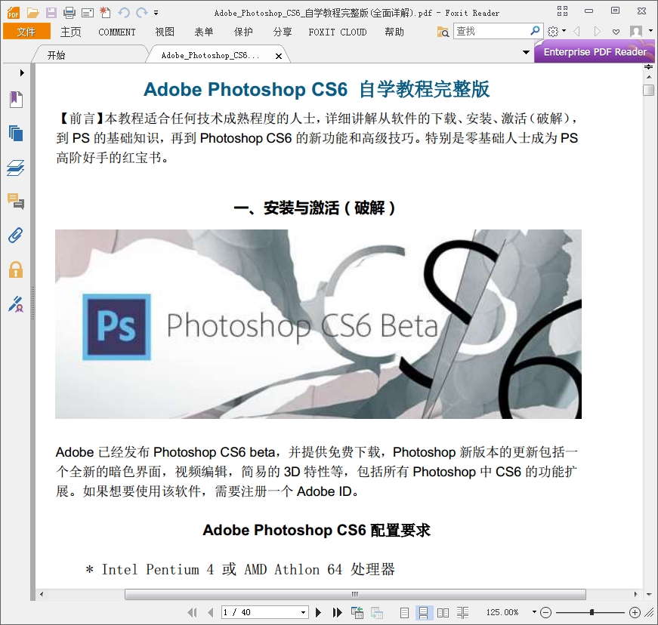Open the Attachments paperclip panel
This screenshot has width=658, height=625.
(x=16, y=236)
